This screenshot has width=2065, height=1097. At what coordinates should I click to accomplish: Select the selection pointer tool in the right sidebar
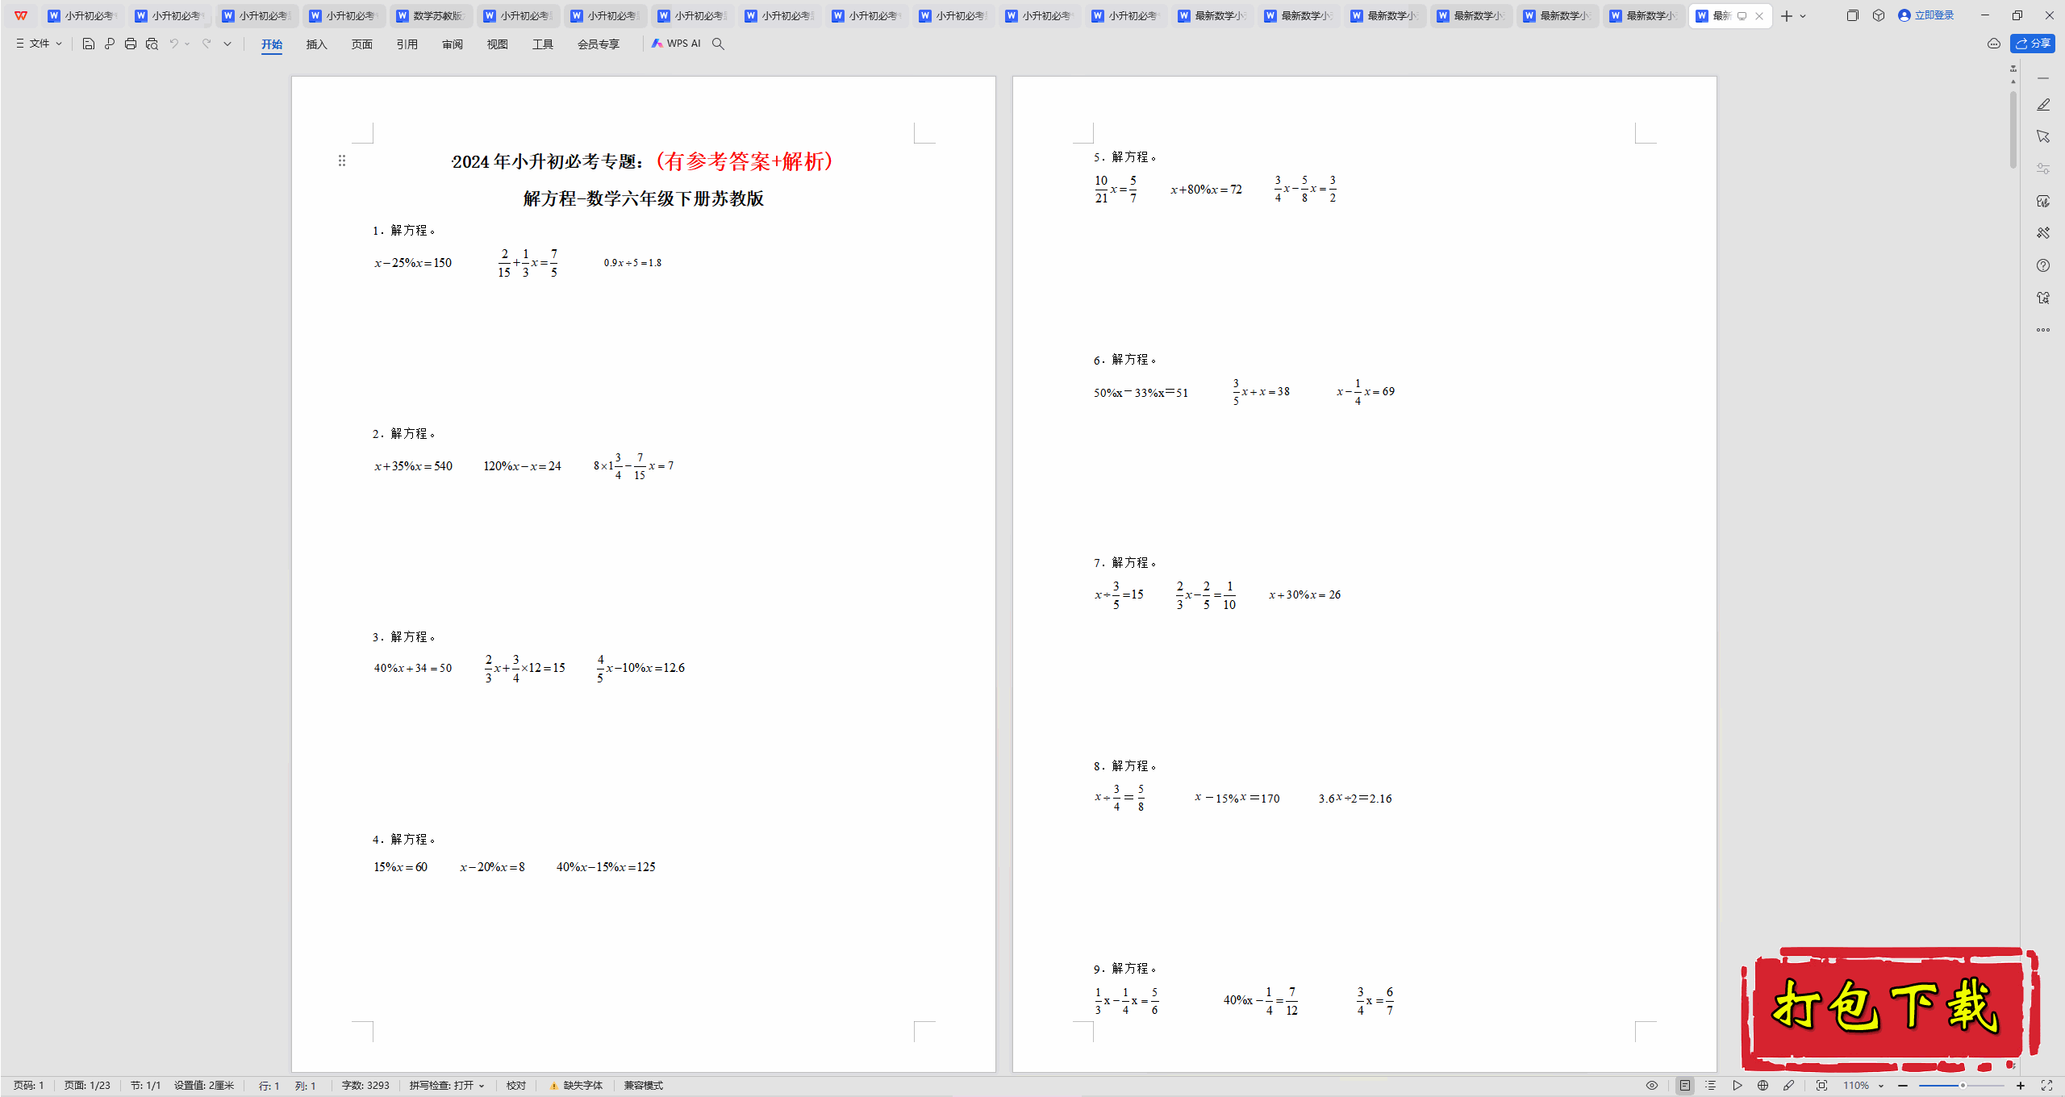click(2043, 136)
